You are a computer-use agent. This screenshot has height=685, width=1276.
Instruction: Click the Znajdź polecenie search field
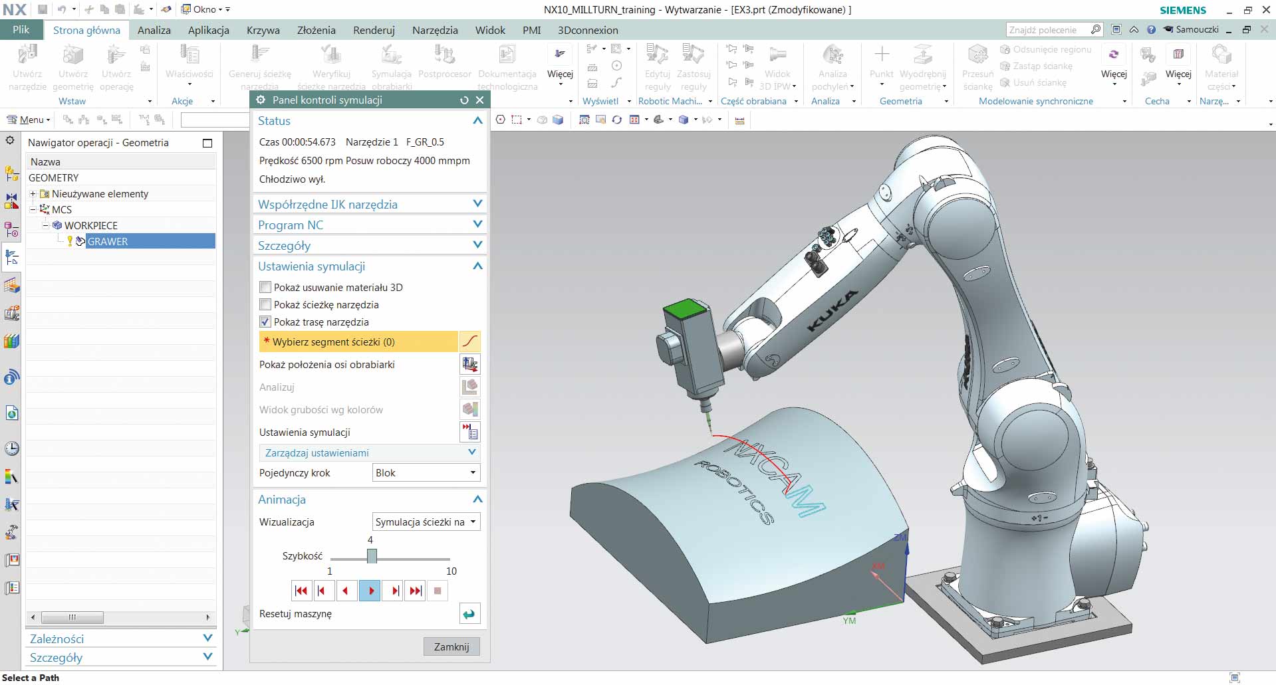(1055, 30)
